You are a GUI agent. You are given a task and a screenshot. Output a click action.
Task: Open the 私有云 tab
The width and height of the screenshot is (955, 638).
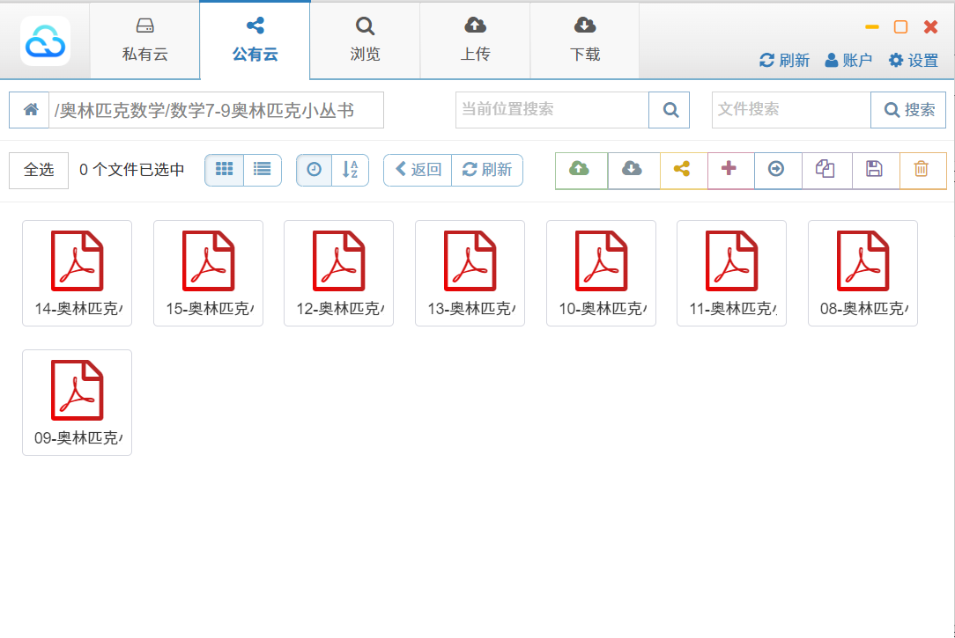[144, 40]
